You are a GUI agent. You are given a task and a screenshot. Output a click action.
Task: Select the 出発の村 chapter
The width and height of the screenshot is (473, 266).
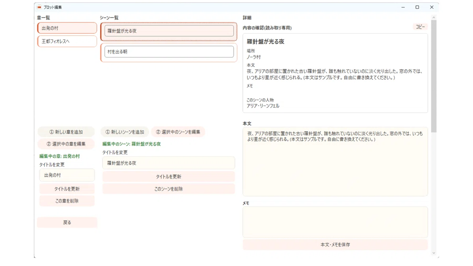67,28
